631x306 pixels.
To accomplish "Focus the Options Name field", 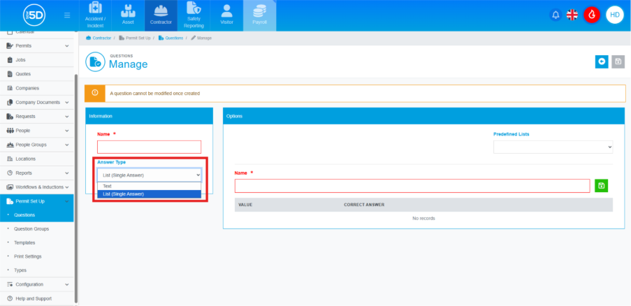I will click(412, 186).
